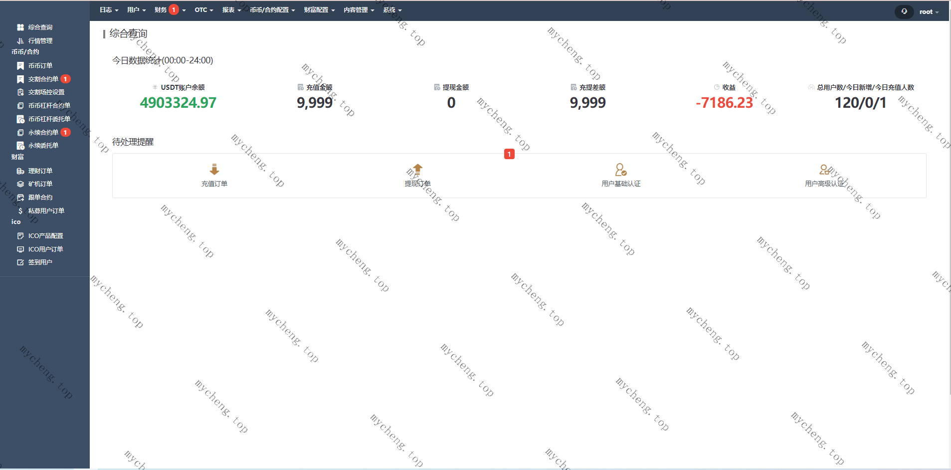Open 币币杠杆委托单 calendar-clock icon
The height and width of the screenshot is (470, 951).
tap(20, 119)
